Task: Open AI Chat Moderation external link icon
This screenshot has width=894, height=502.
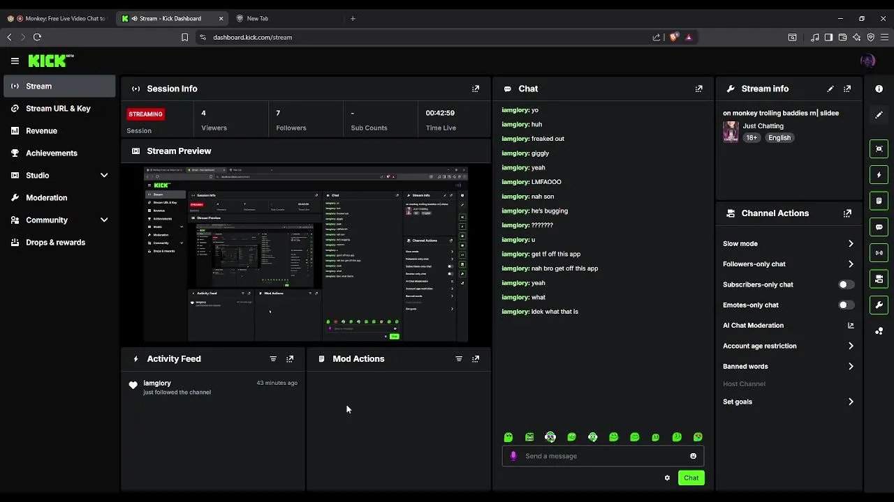Action: [851, 326]
